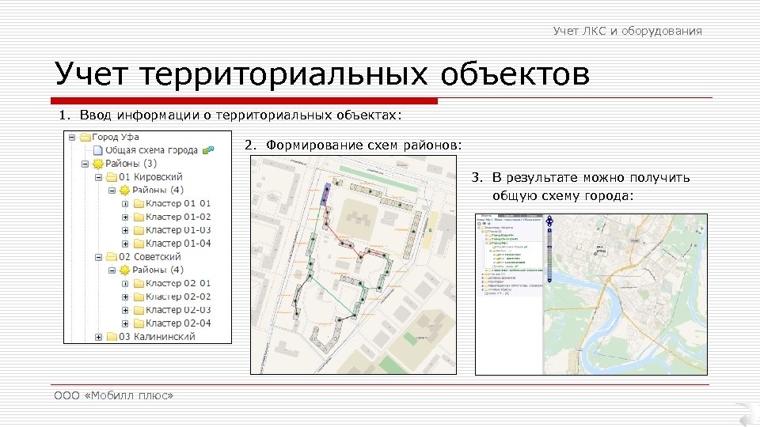
Task: Select the Кластер 01-02 label
Action: tap(178, 217)
